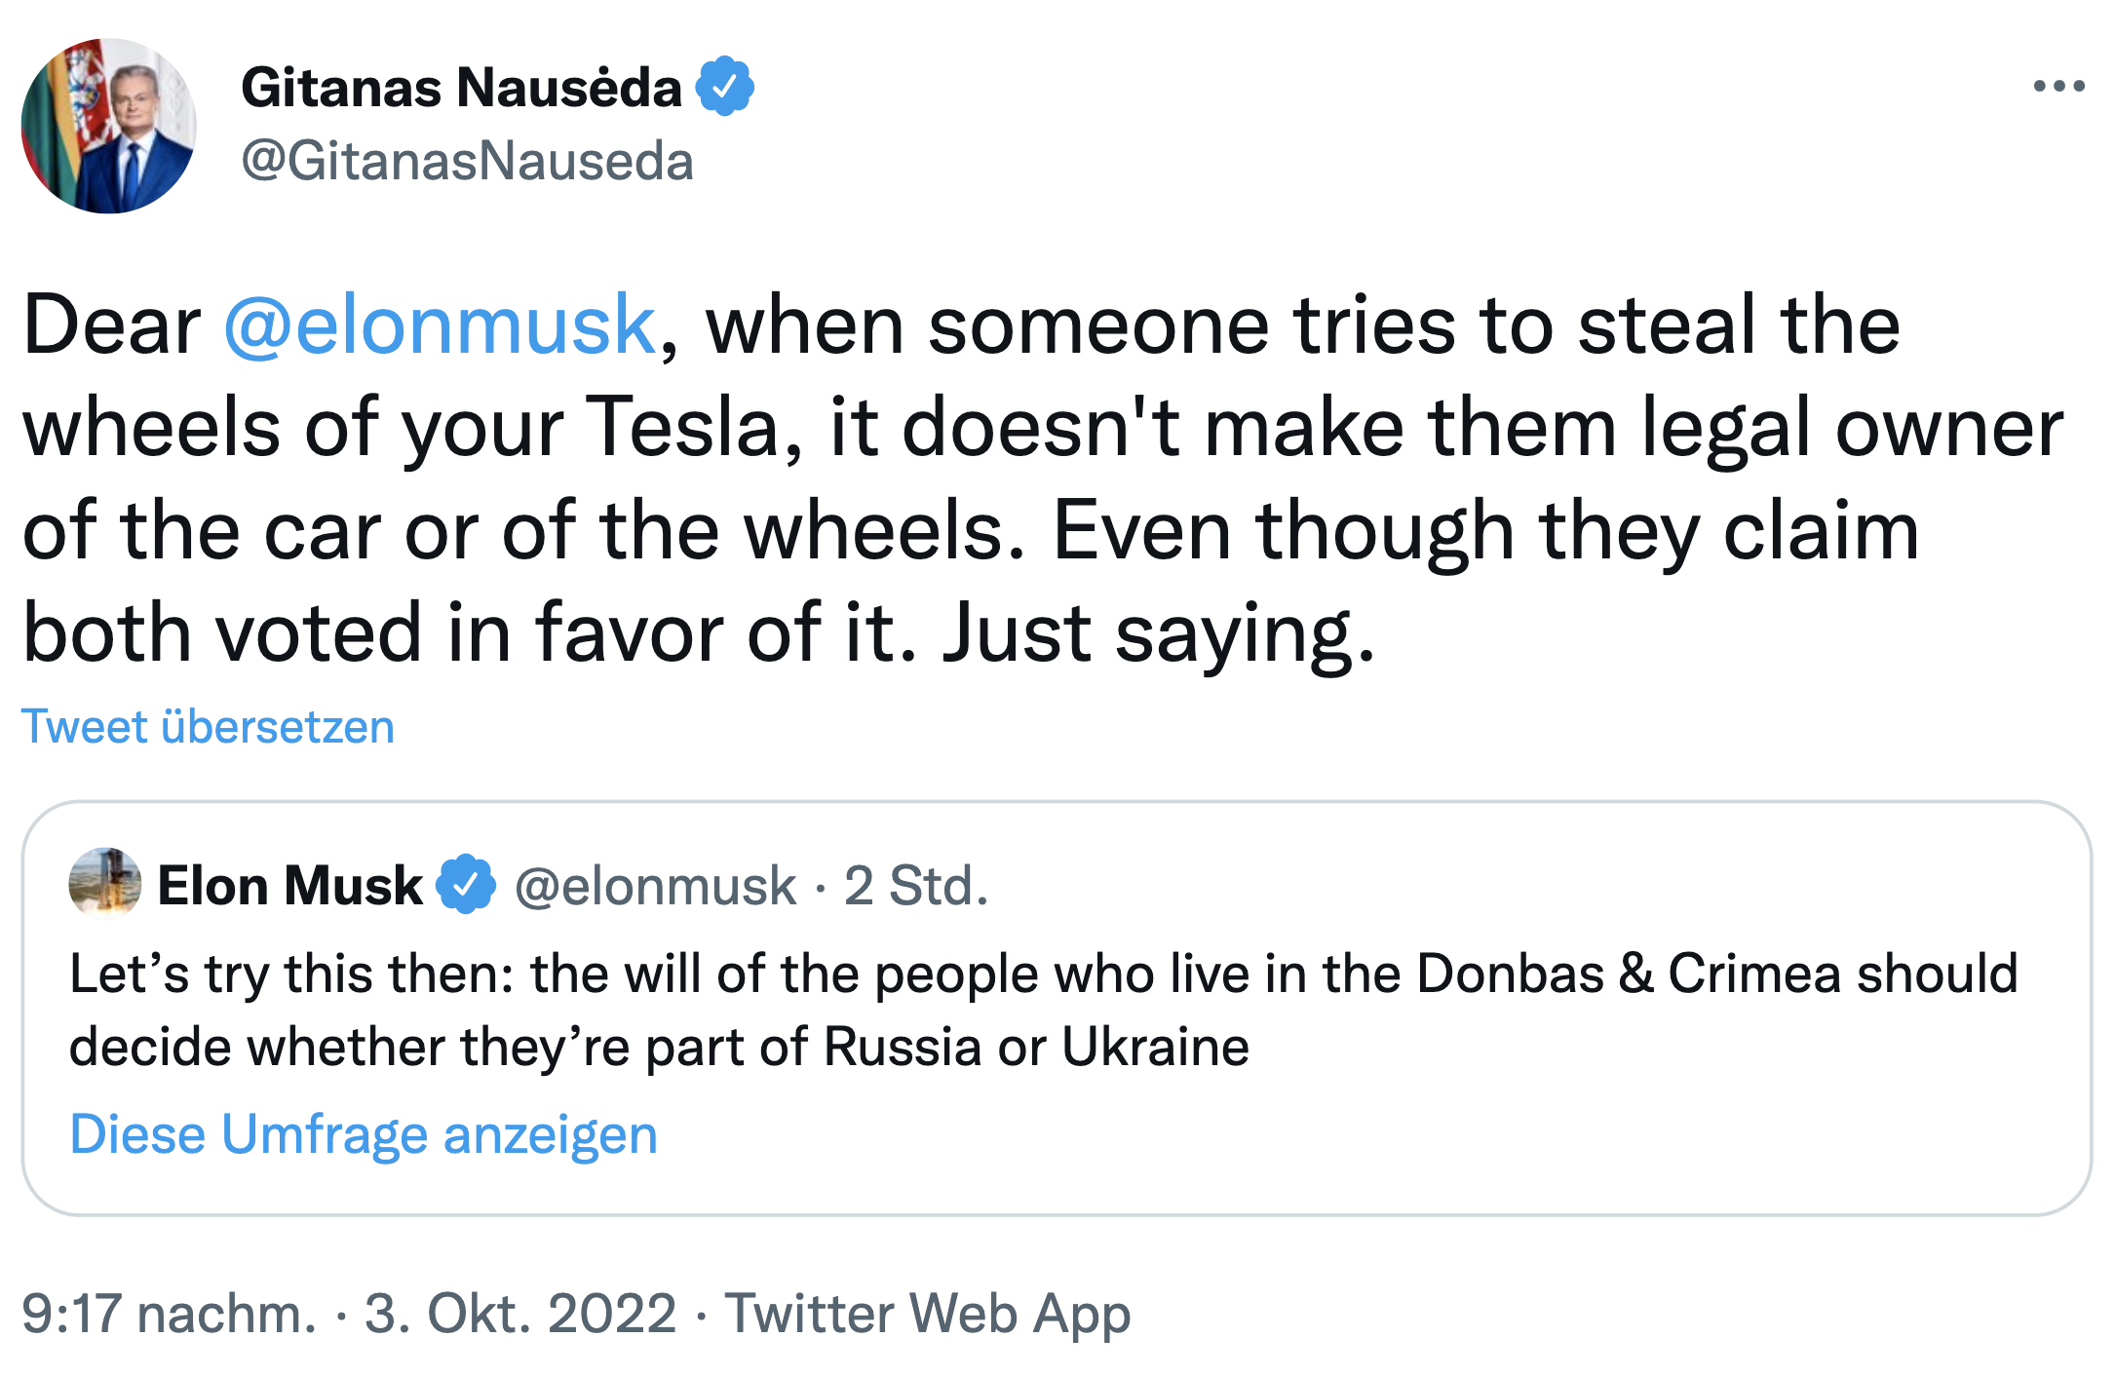Click the gray @elonmusk handle in quote header

tap(655, 886)
